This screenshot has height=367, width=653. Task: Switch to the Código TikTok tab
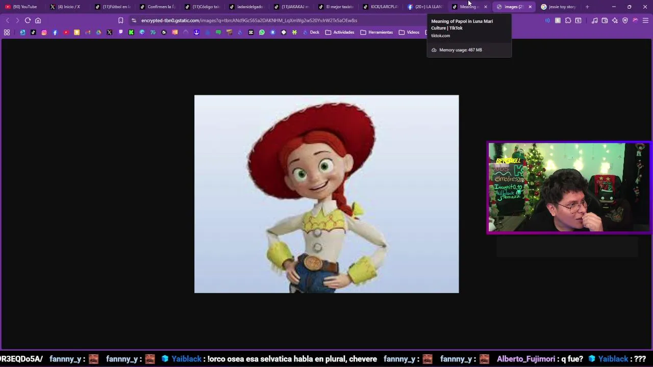point(203,7)
